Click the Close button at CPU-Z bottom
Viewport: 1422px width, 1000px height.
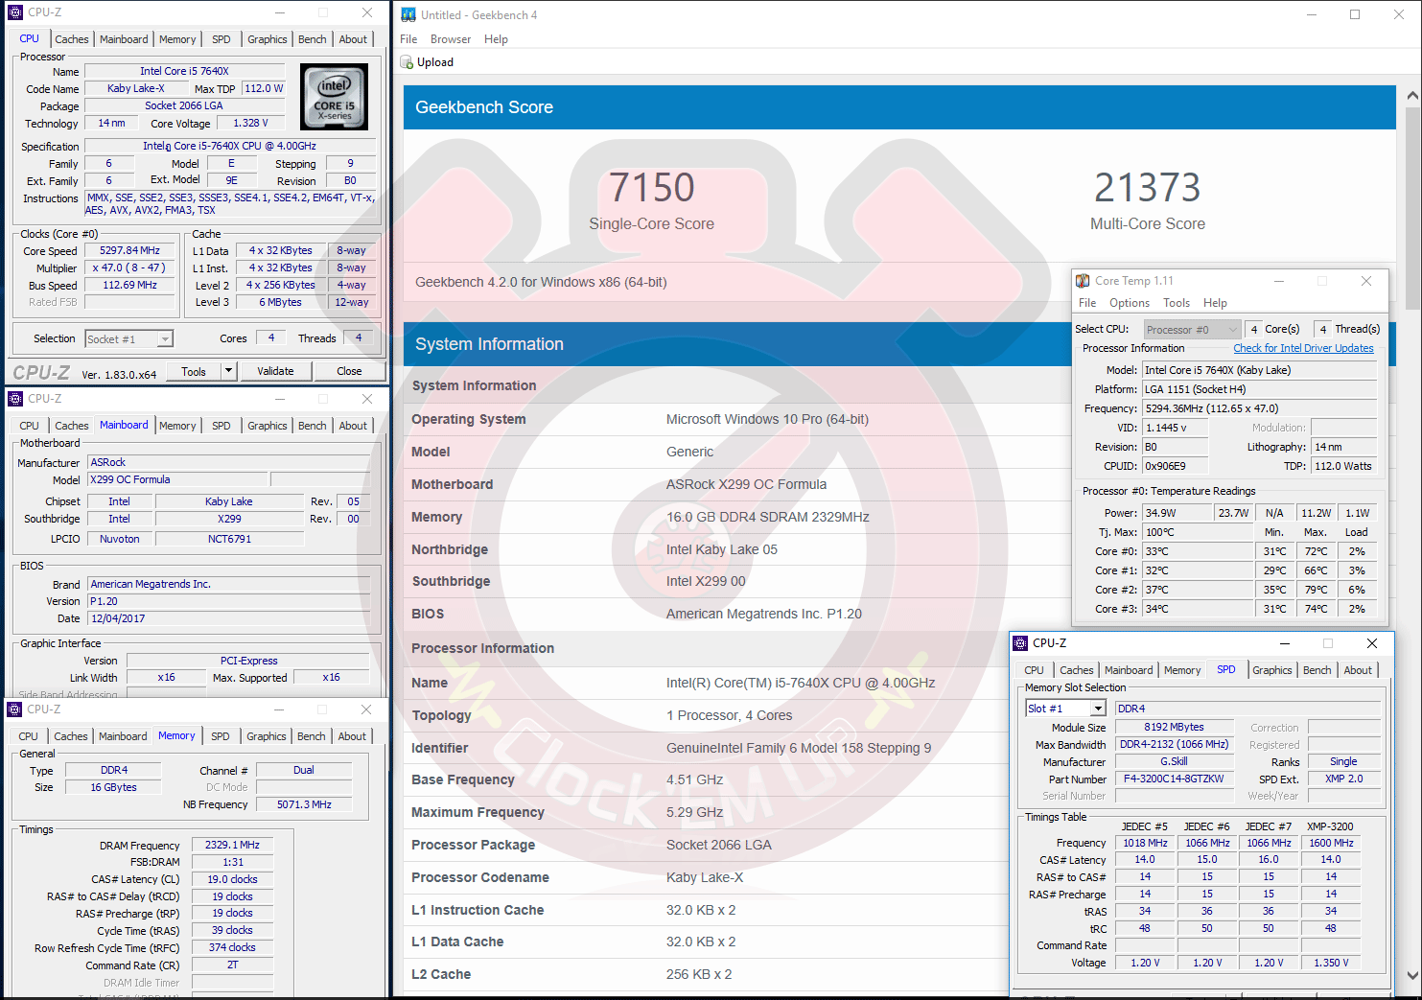point(349,371)
